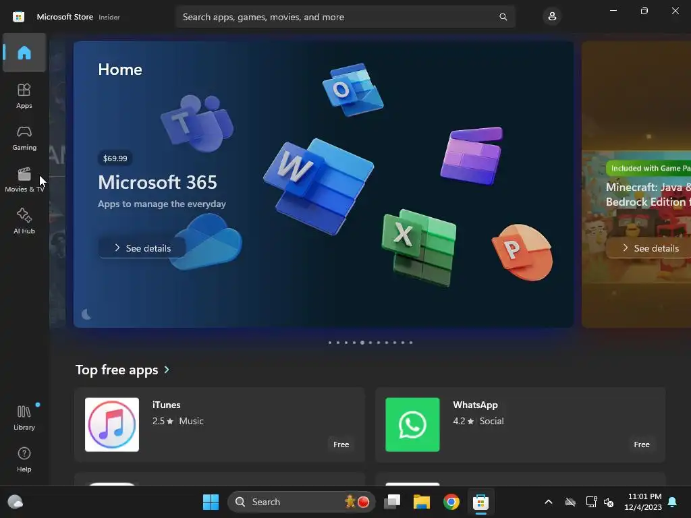Select the first carousel page dot

coord(329,343)
